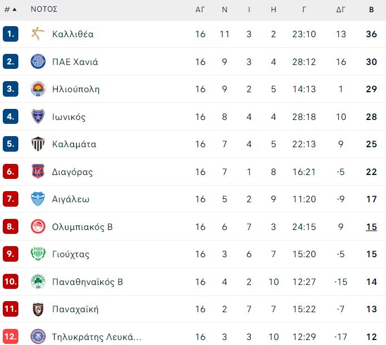Click the Γιούχτας green crest
This screenshot has height=345, width=386.
[38, 254]
